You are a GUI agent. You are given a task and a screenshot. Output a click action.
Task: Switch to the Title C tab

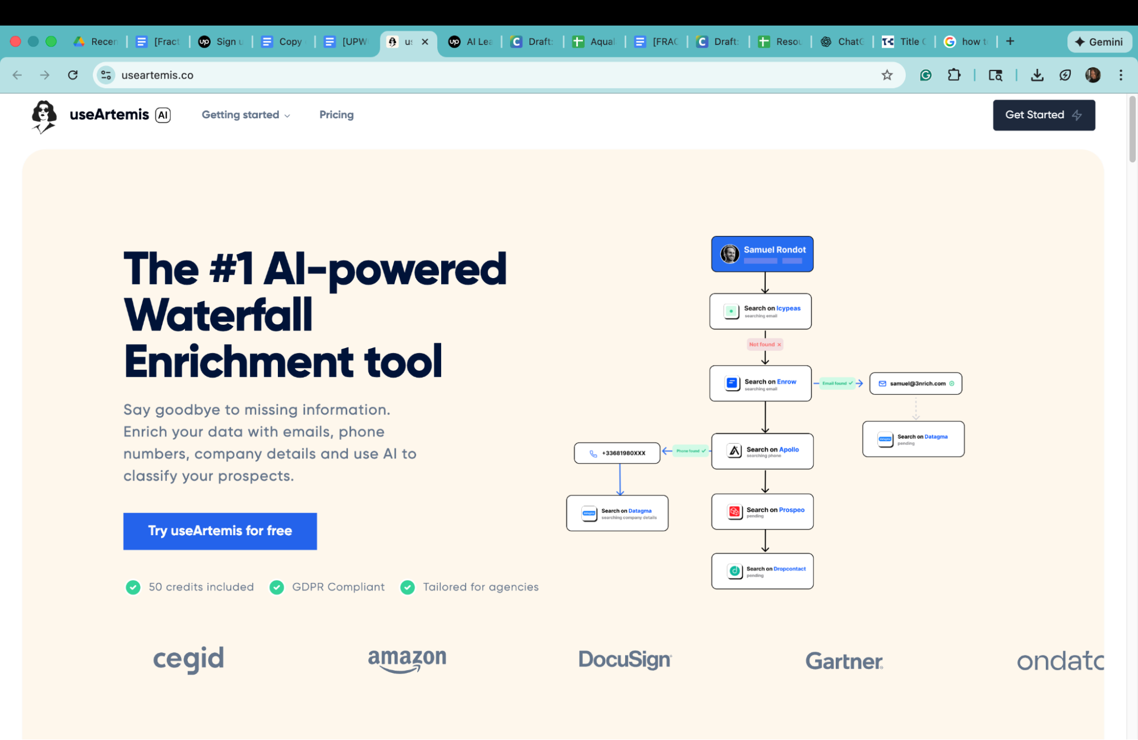(x=904, y=42)
